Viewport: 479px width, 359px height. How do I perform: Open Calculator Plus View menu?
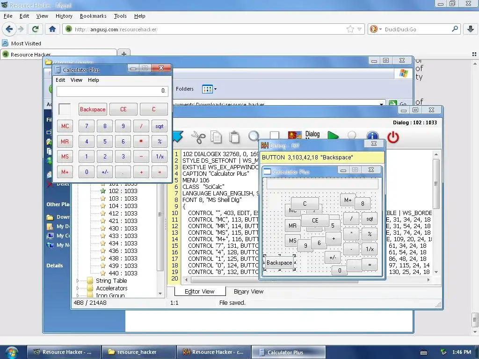pyautogui.click(x=76, y=80)
